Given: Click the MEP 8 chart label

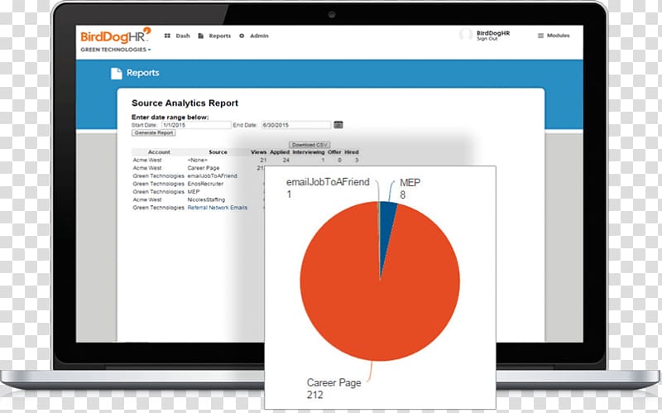Looking at the screenshot, I should click(410, 189).
